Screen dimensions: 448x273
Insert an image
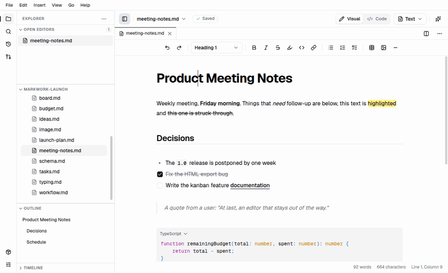(x=384, y=48)
